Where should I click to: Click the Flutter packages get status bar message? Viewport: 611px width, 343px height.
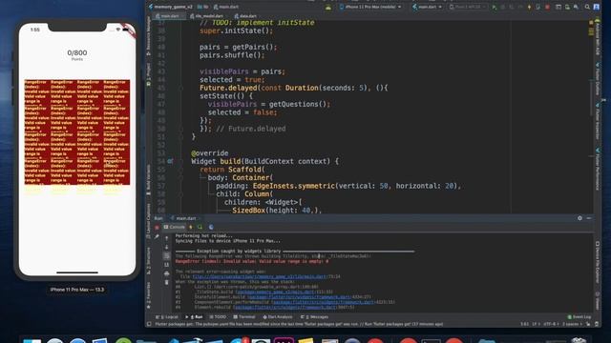299,324
